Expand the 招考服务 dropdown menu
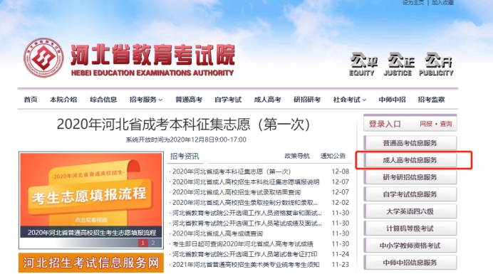Screen dimensions: 493x274 pyautogui.click(x=146, y=100)
